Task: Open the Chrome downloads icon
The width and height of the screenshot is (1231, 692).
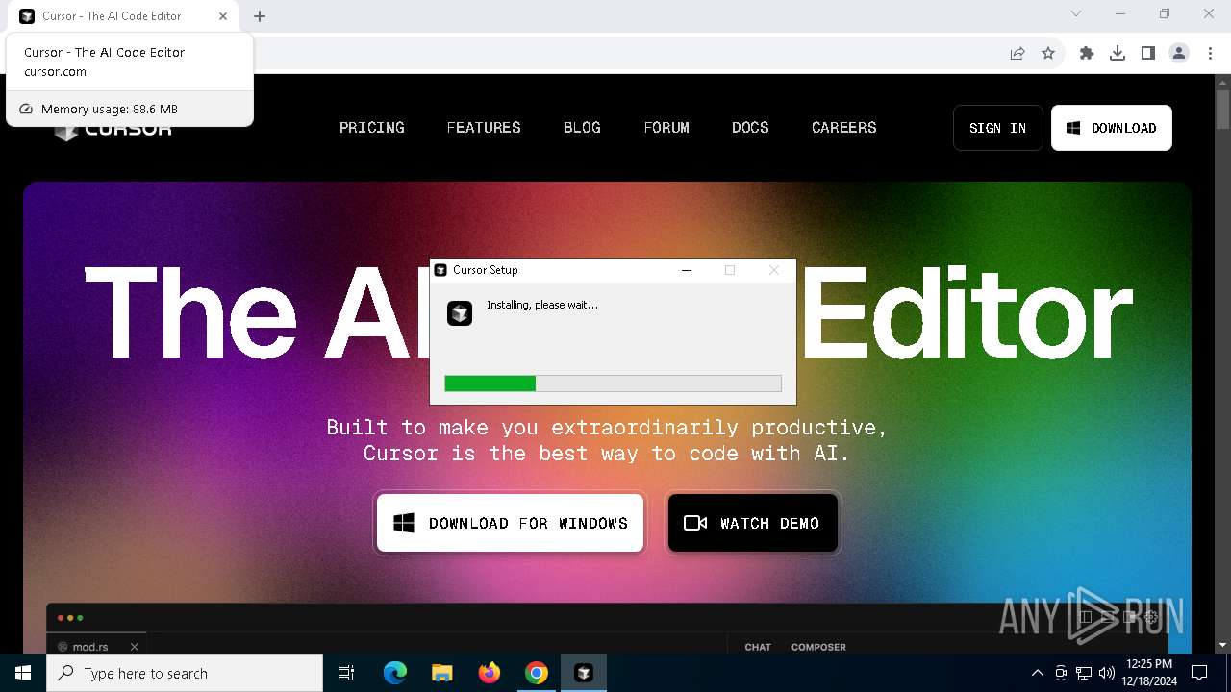Action: (x=1118, y=54)
